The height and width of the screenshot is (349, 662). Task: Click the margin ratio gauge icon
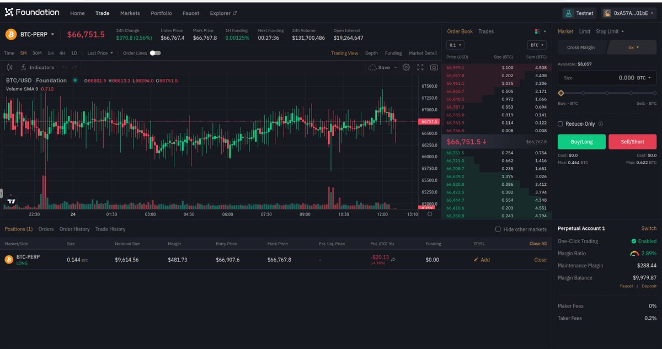click(634, 253)
